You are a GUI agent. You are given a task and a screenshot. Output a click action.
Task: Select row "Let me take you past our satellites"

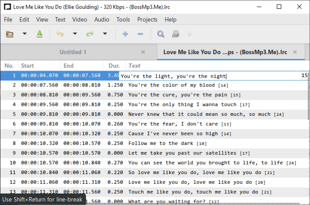(x=154, y=153)
